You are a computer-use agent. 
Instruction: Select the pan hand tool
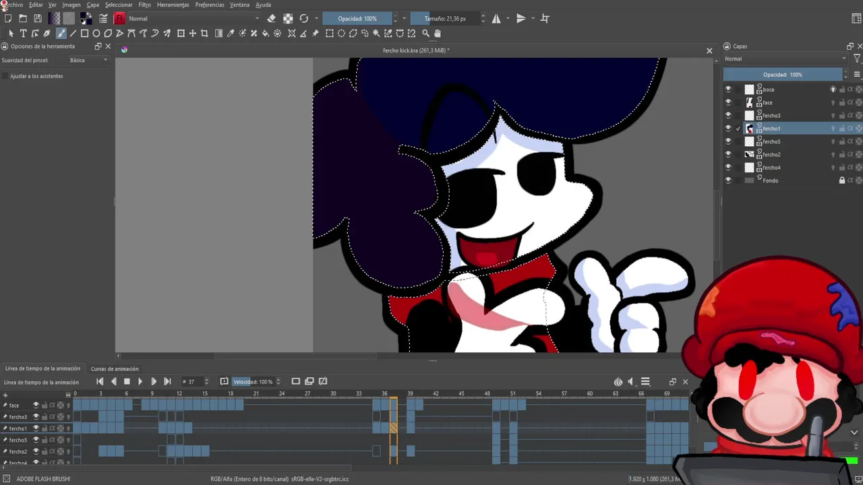point(438,33)
